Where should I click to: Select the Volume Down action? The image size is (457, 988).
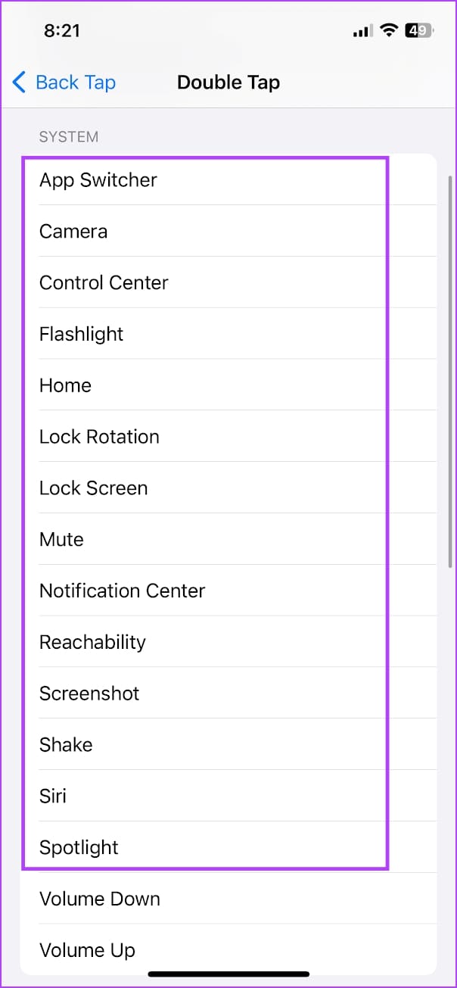pyautogui.click(x=100, y=899)
